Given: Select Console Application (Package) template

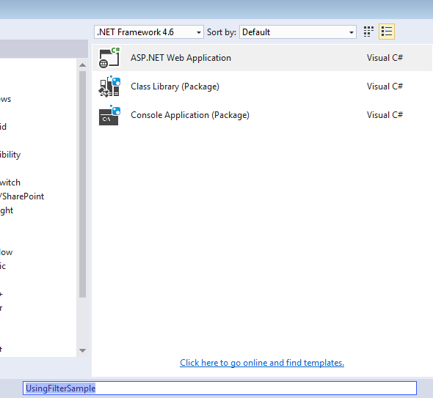Looking at the screenshot, I should tap(262, 115).
